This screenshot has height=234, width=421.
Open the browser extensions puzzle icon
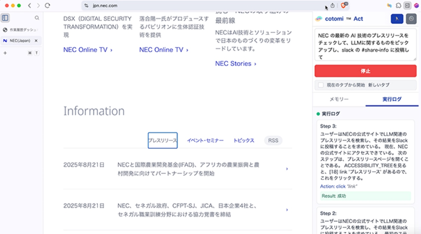(x=399, y=6)
